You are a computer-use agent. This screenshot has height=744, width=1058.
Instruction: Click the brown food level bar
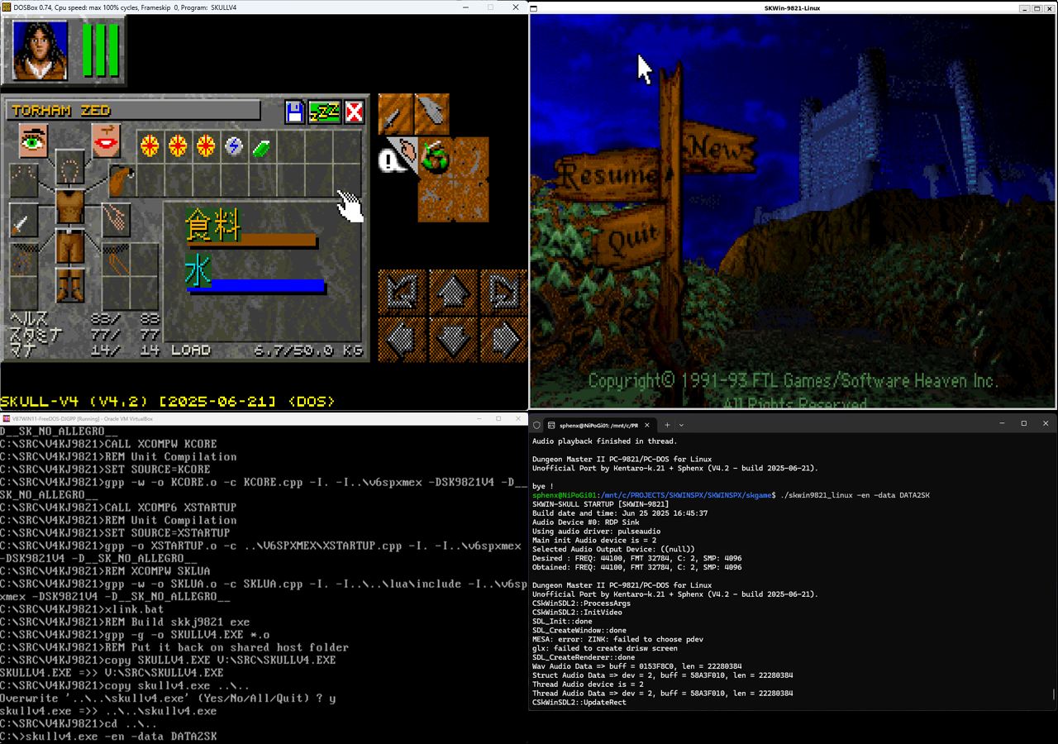[x=251, y=241]
